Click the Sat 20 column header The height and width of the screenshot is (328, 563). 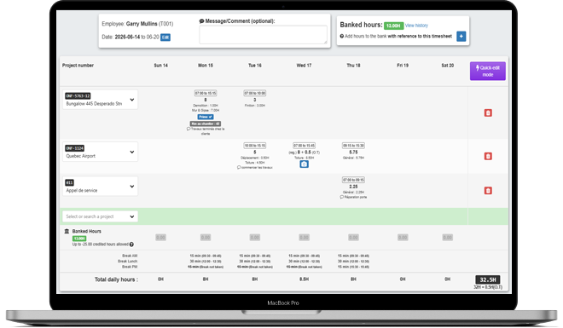click(x=447, y=66)
